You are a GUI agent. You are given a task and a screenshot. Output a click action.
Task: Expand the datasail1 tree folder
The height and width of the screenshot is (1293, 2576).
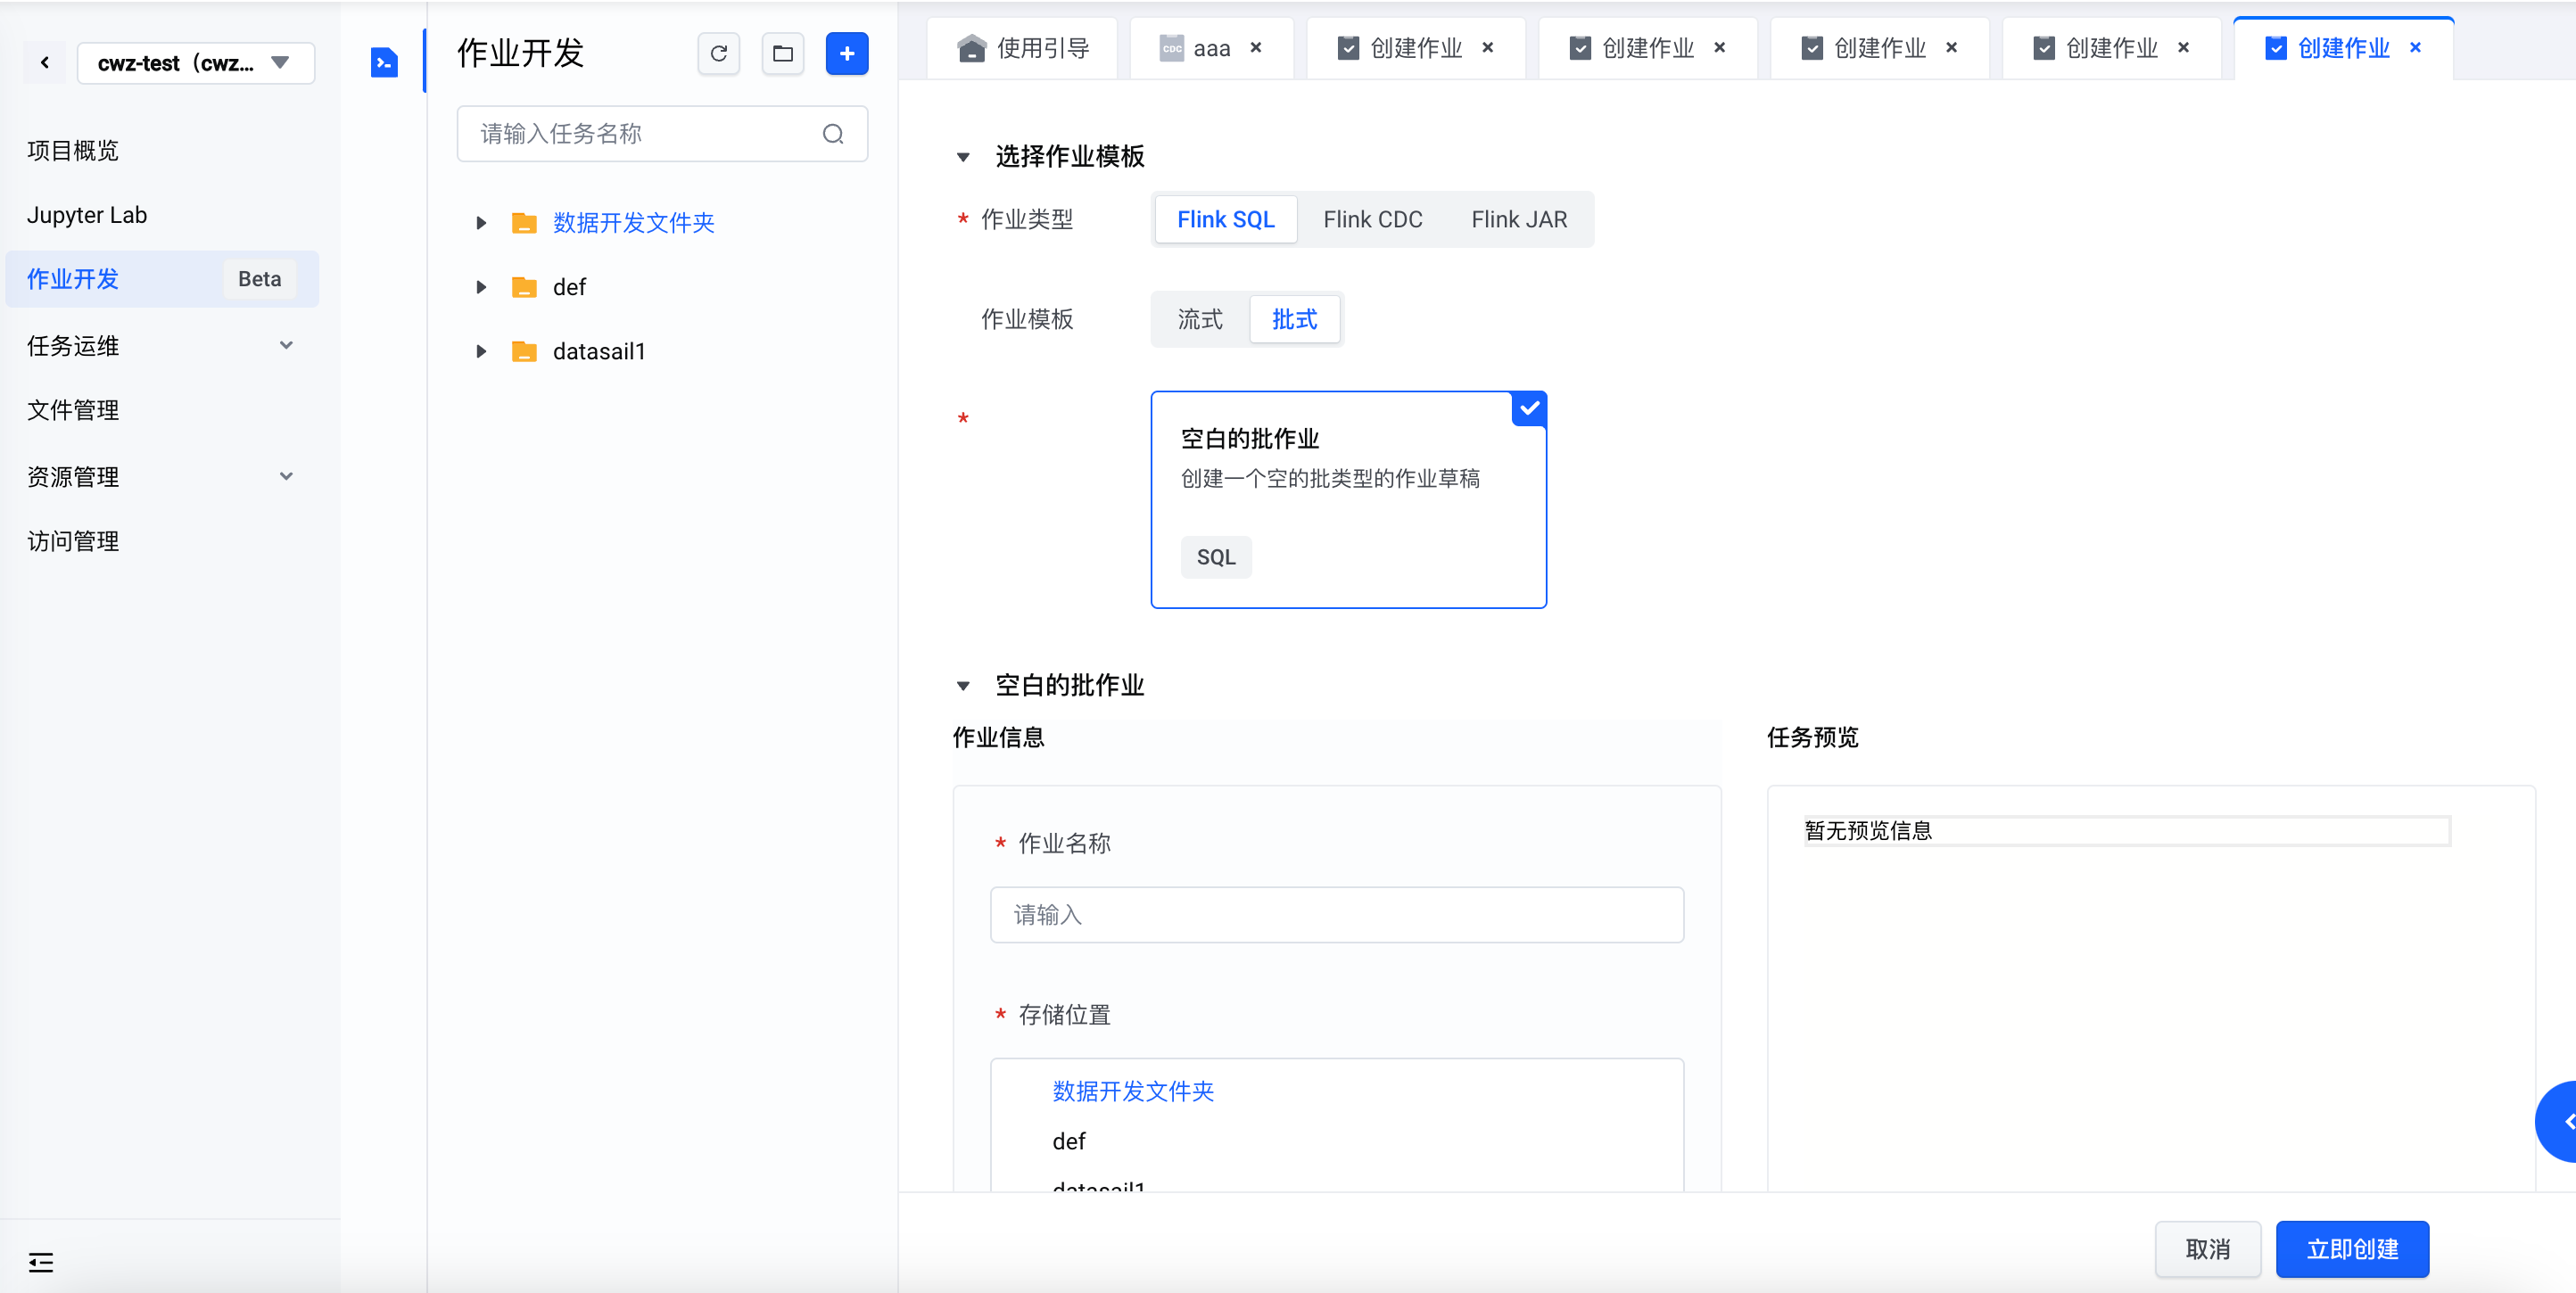pyautogui.click(x=481, y=351)
